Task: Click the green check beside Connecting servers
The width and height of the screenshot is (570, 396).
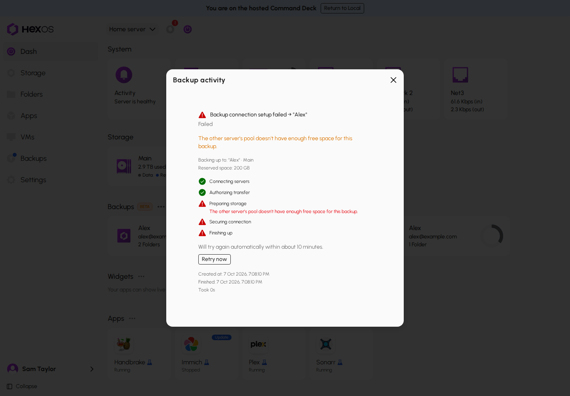Action: tap(202, 181)
